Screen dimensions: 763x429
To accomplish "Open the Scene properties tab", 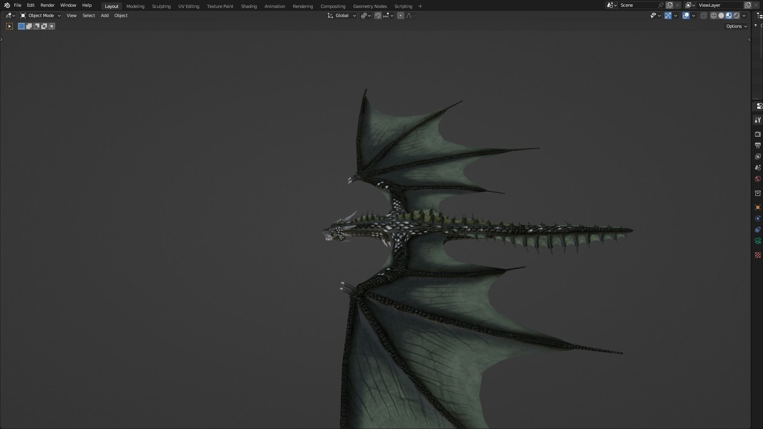I will [757, 168].
